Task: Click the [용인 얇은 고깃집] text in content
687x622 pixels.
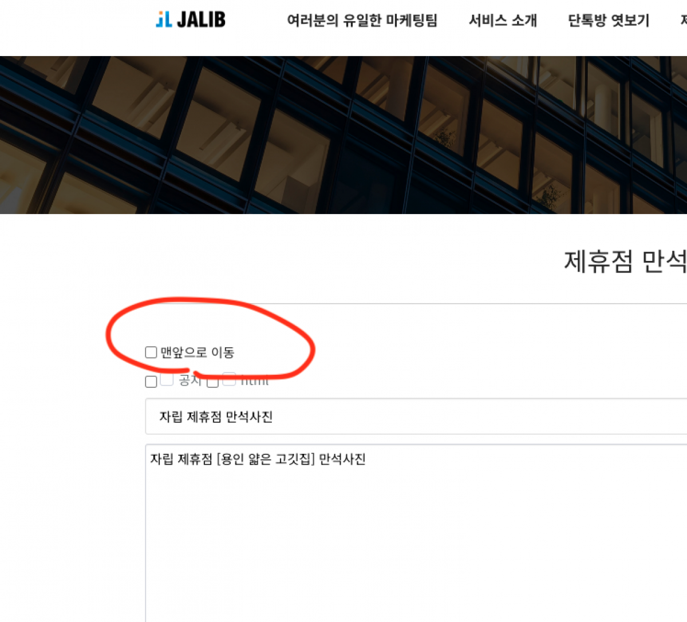Action: [266, 459]
